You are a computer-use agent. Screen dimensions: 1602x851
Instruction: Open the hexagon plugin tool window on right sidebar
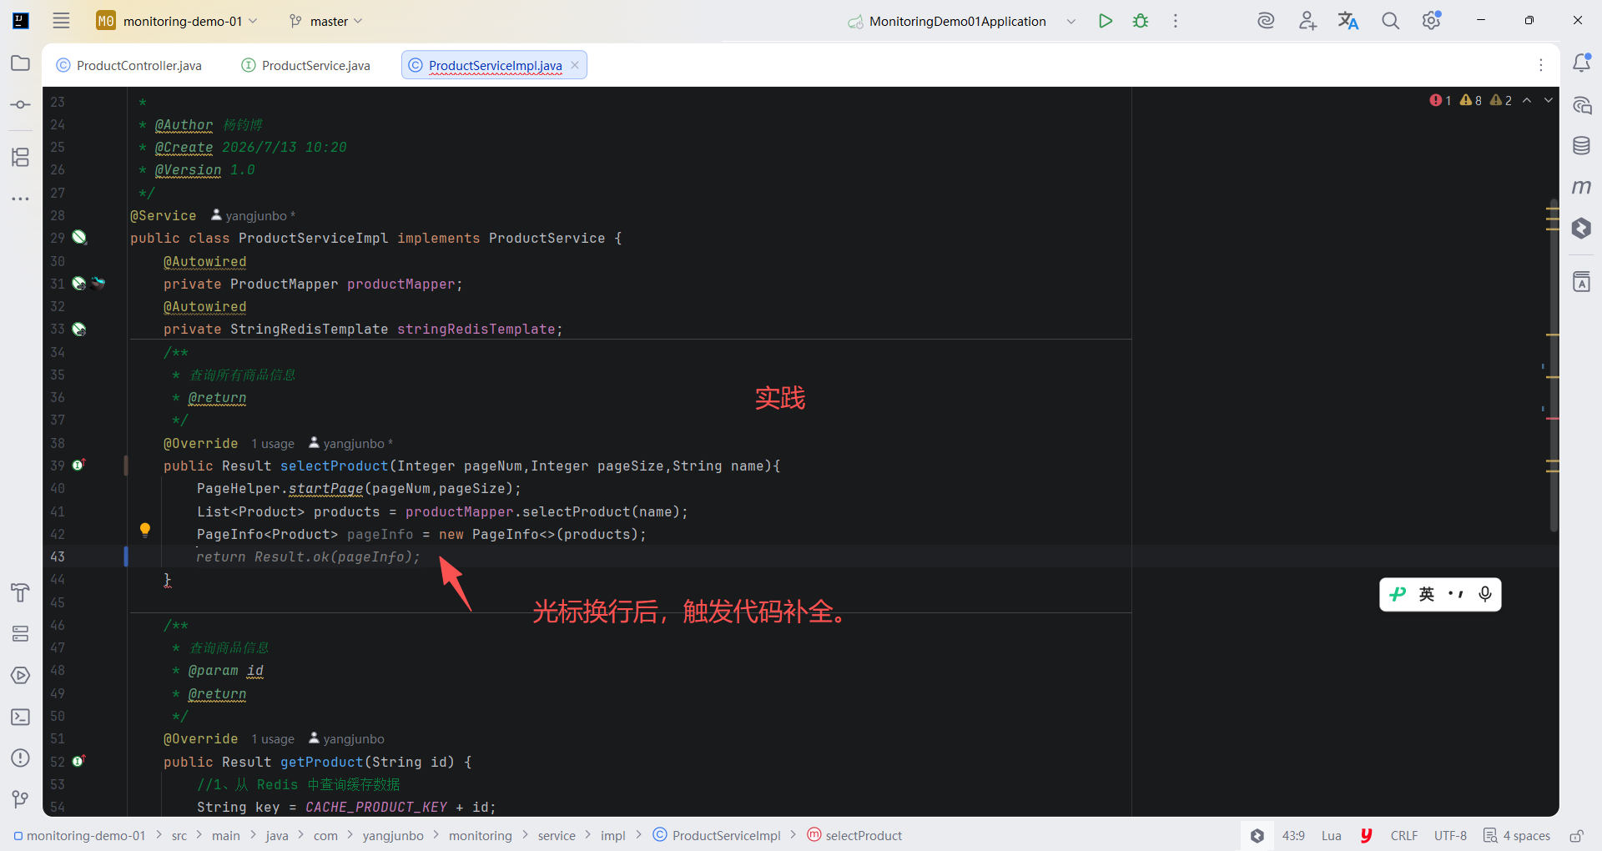tap(1581, 228)
